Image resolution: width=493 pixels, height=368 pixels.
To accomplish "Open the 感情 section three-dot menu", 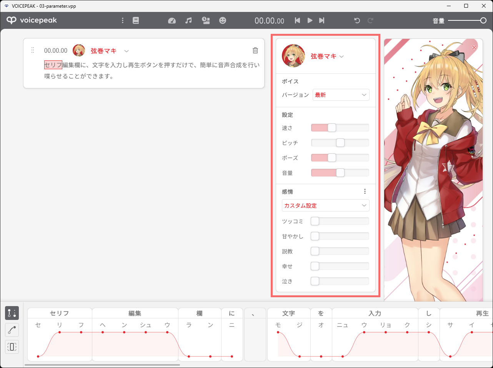I will pyautogui.click(x=365, y=191).
